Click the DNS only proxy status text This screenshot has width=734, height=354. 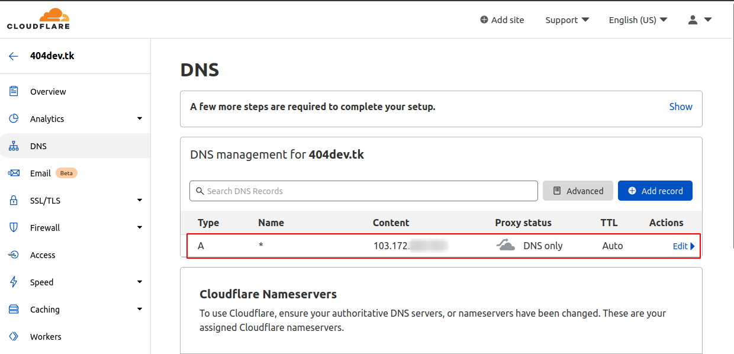[543, 246]
